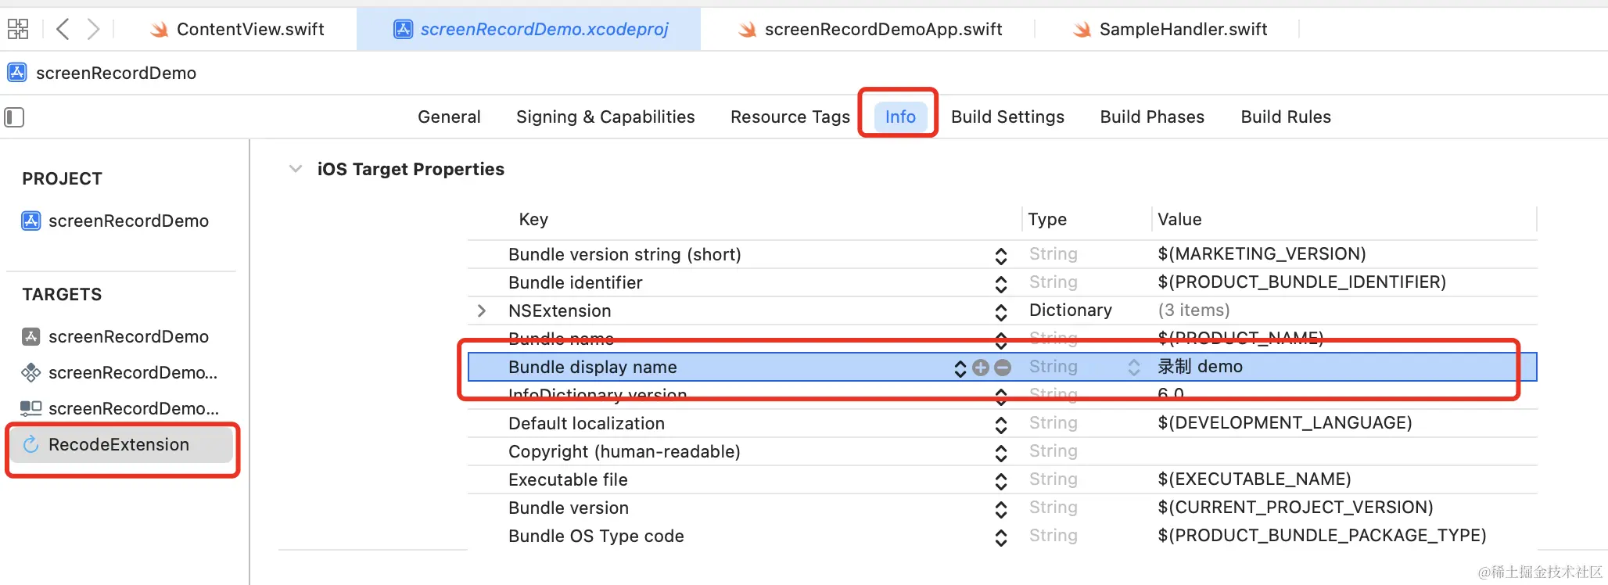Open Signing & Capabilities tab
Image resolution: width=1608 pixels, height=585 pixels.
pos(605,117)
